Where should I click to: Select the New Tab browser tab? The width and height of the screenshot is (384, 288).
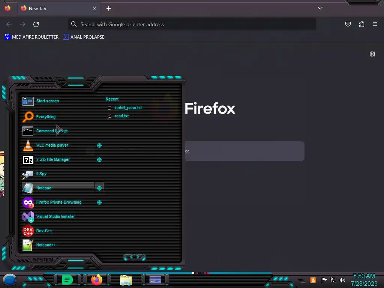coord(58,8)
